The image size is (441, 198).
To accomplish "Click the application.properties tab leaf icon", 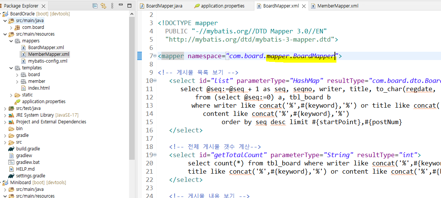I will [x=197, y=6].
